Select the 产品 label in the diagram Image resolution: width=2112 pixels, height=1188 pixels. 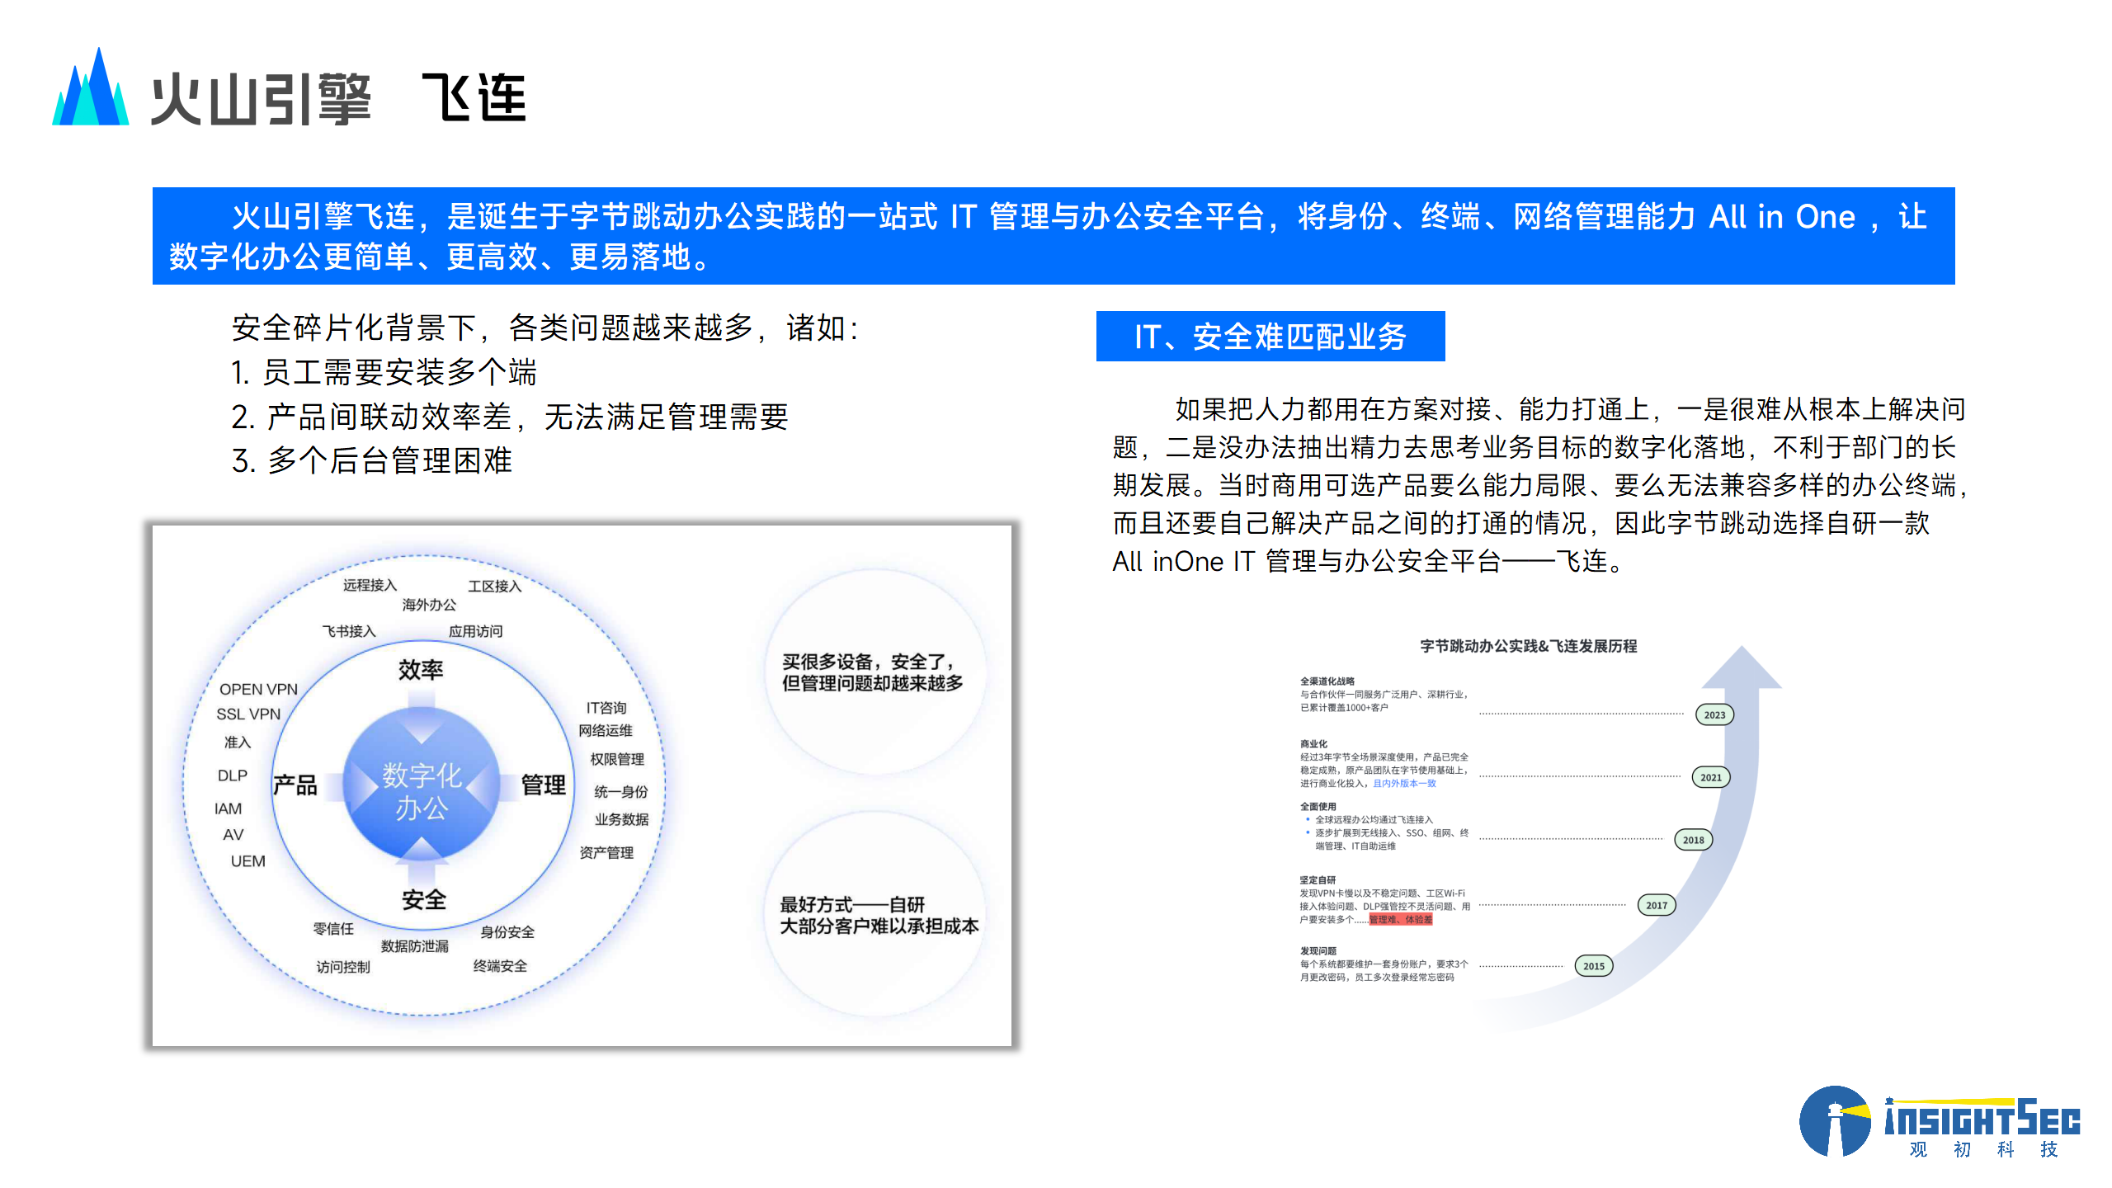click(295, 784)
